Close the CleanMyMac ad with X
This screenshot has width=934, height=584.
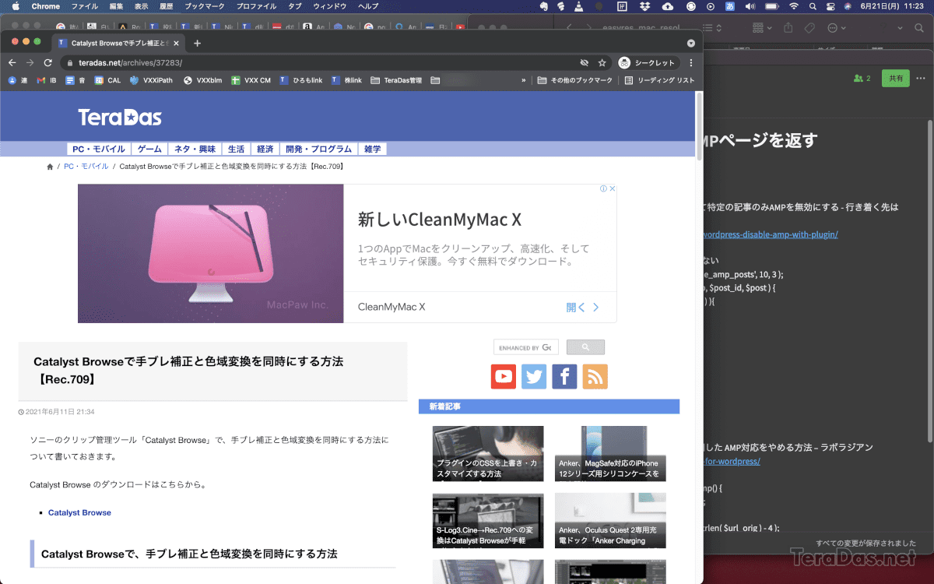[613, 188]
